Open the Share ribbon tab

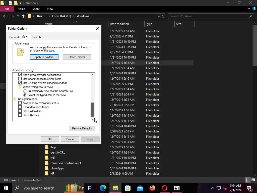click(36, 9)
